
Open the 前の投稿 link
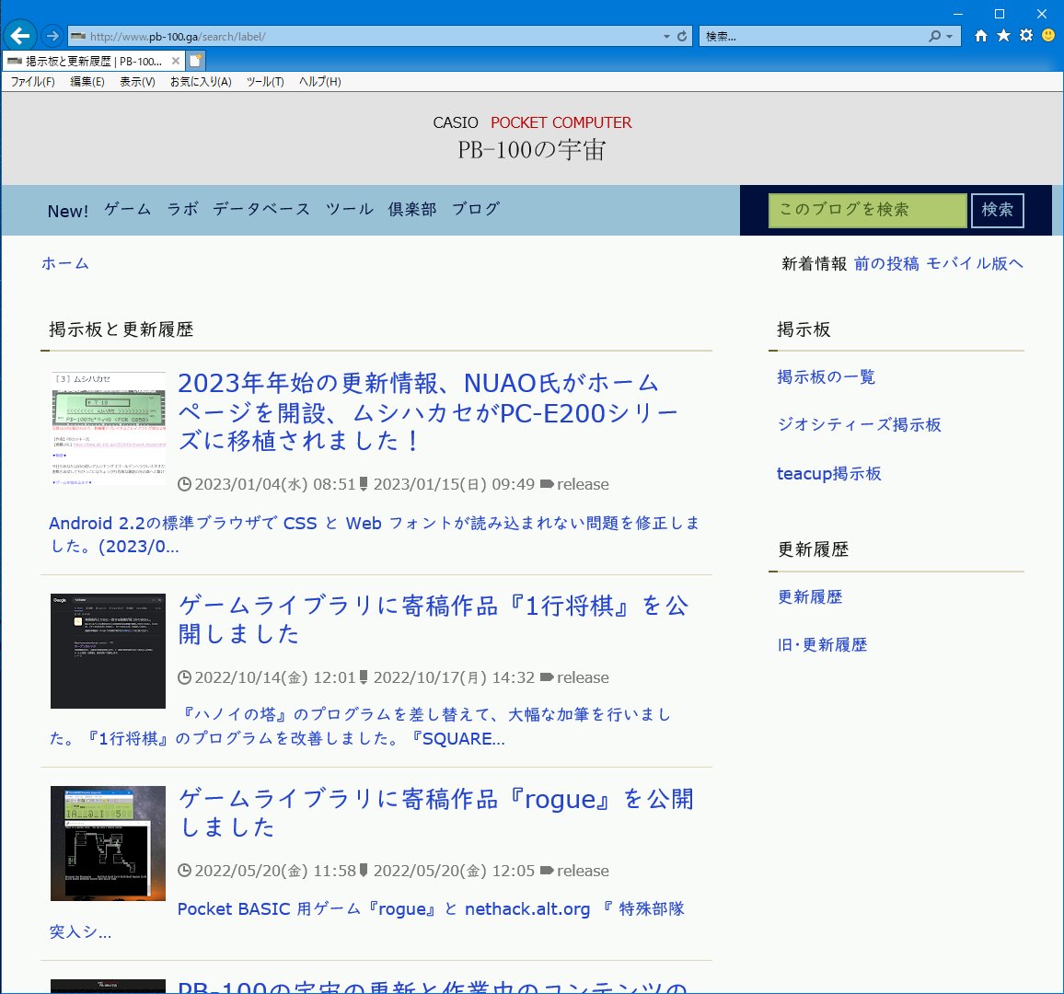click(x=886, y=264)
